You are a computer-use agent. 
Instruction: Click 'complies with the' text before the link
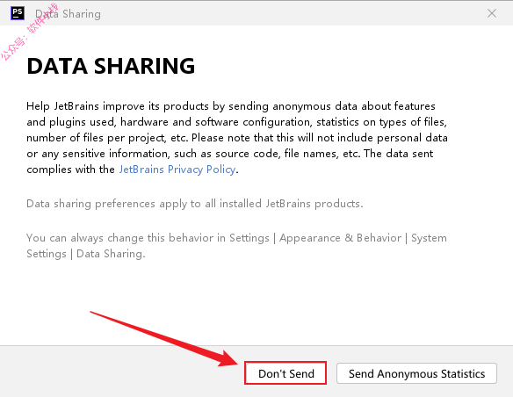coord(70,170)
